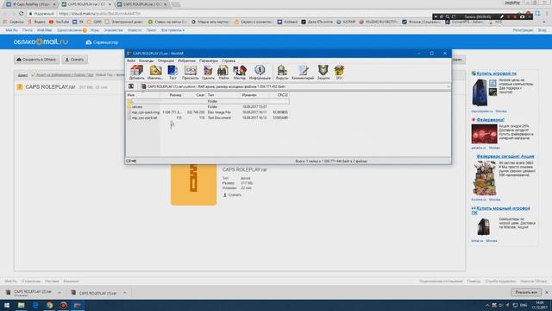Open the Фейерверк сегодня! Акция ad link
Viewport: 552px width, 311px height.
505,156
